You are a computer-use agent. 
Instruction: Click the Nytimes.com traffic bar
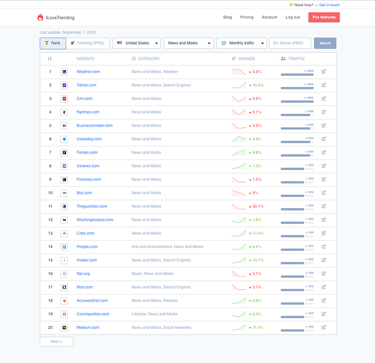[x=297, y=115]
